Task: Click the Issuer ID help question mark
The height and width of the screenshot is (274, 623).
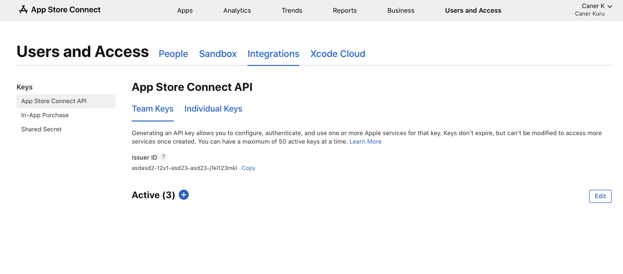Action: point(163,157)
